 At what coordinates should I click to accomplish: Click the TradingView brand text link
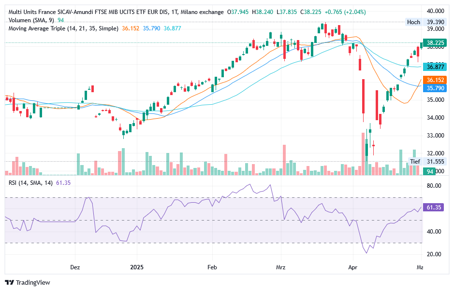33,282
